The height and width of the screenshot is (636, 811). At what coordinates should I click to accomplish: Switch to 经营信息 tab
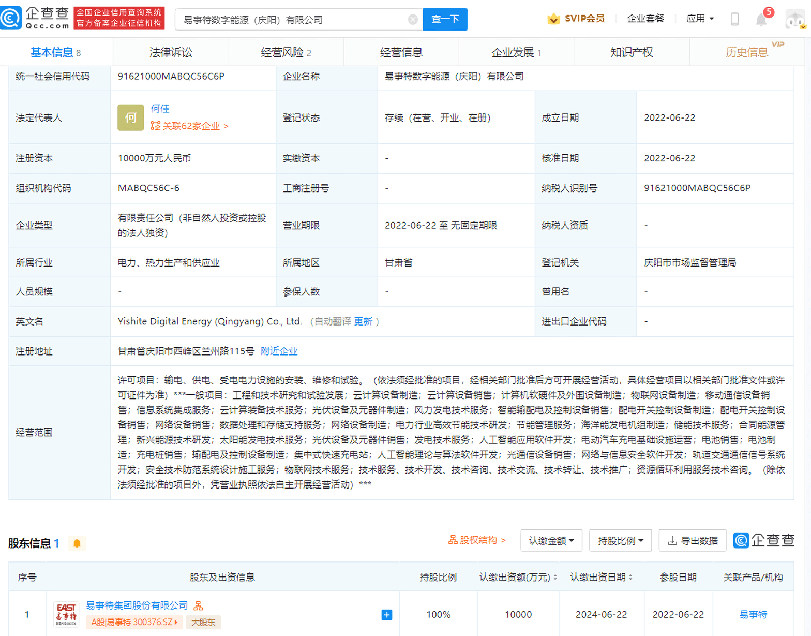click(401, 52)
